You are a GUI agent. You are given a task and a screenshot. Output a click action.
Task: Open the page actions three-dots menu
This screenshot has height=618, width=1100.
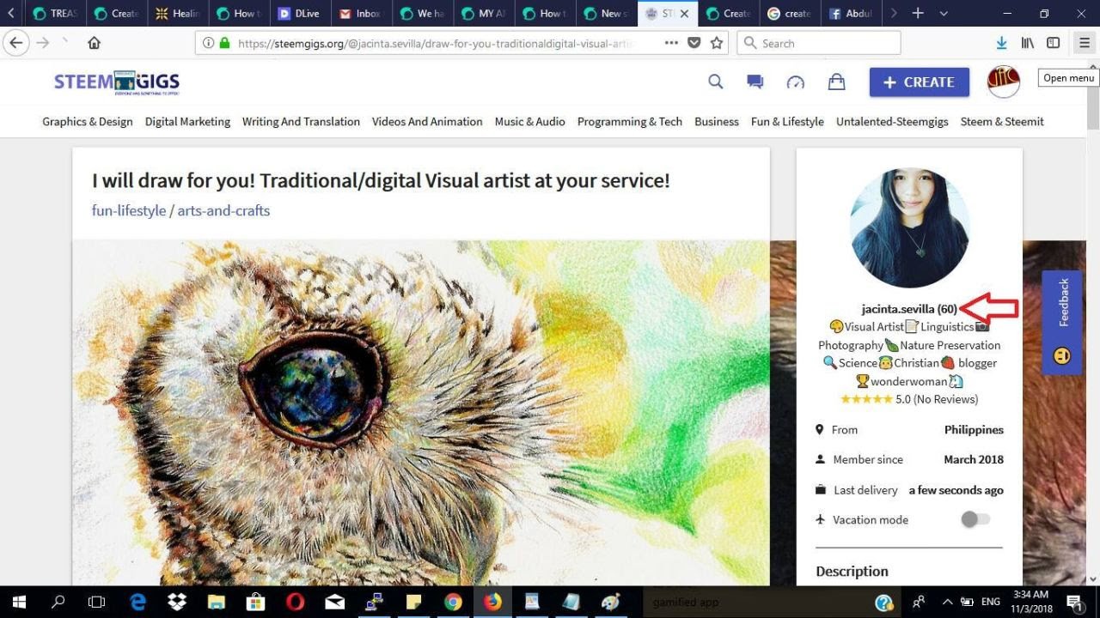(671, 43)
